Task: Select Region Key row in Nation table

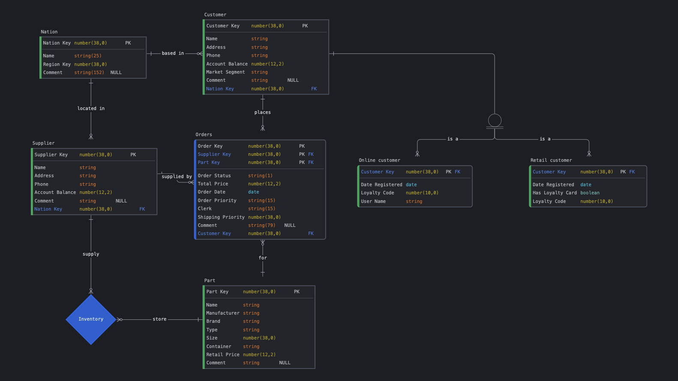Action: (93, 65)
